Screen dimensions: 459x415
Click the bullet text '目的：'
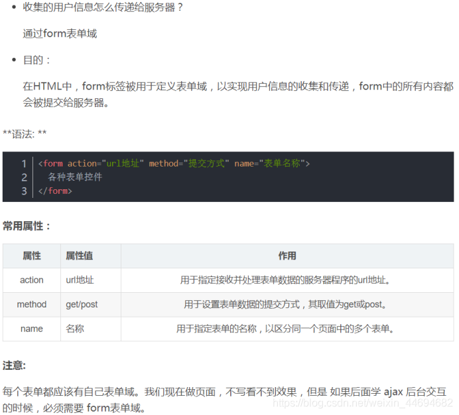[37, 60]
